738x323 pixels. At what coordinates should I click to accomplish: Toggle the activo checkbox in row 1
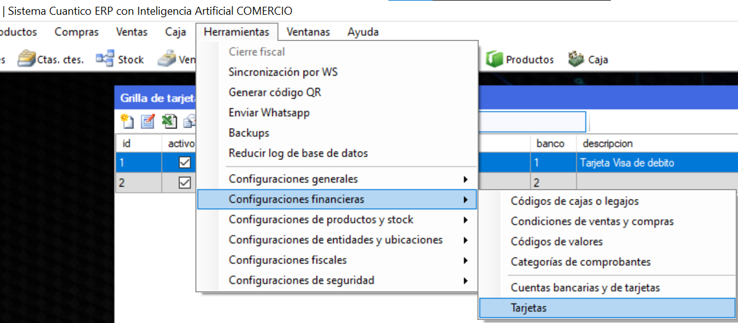[x=184, y=163]
